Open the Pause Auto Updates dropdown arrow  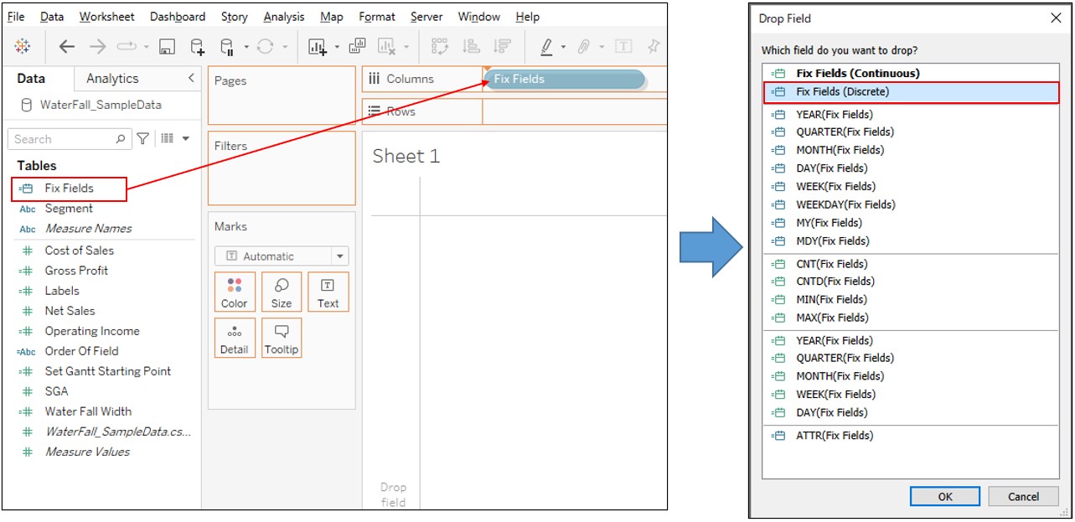[x=245, y=48]
